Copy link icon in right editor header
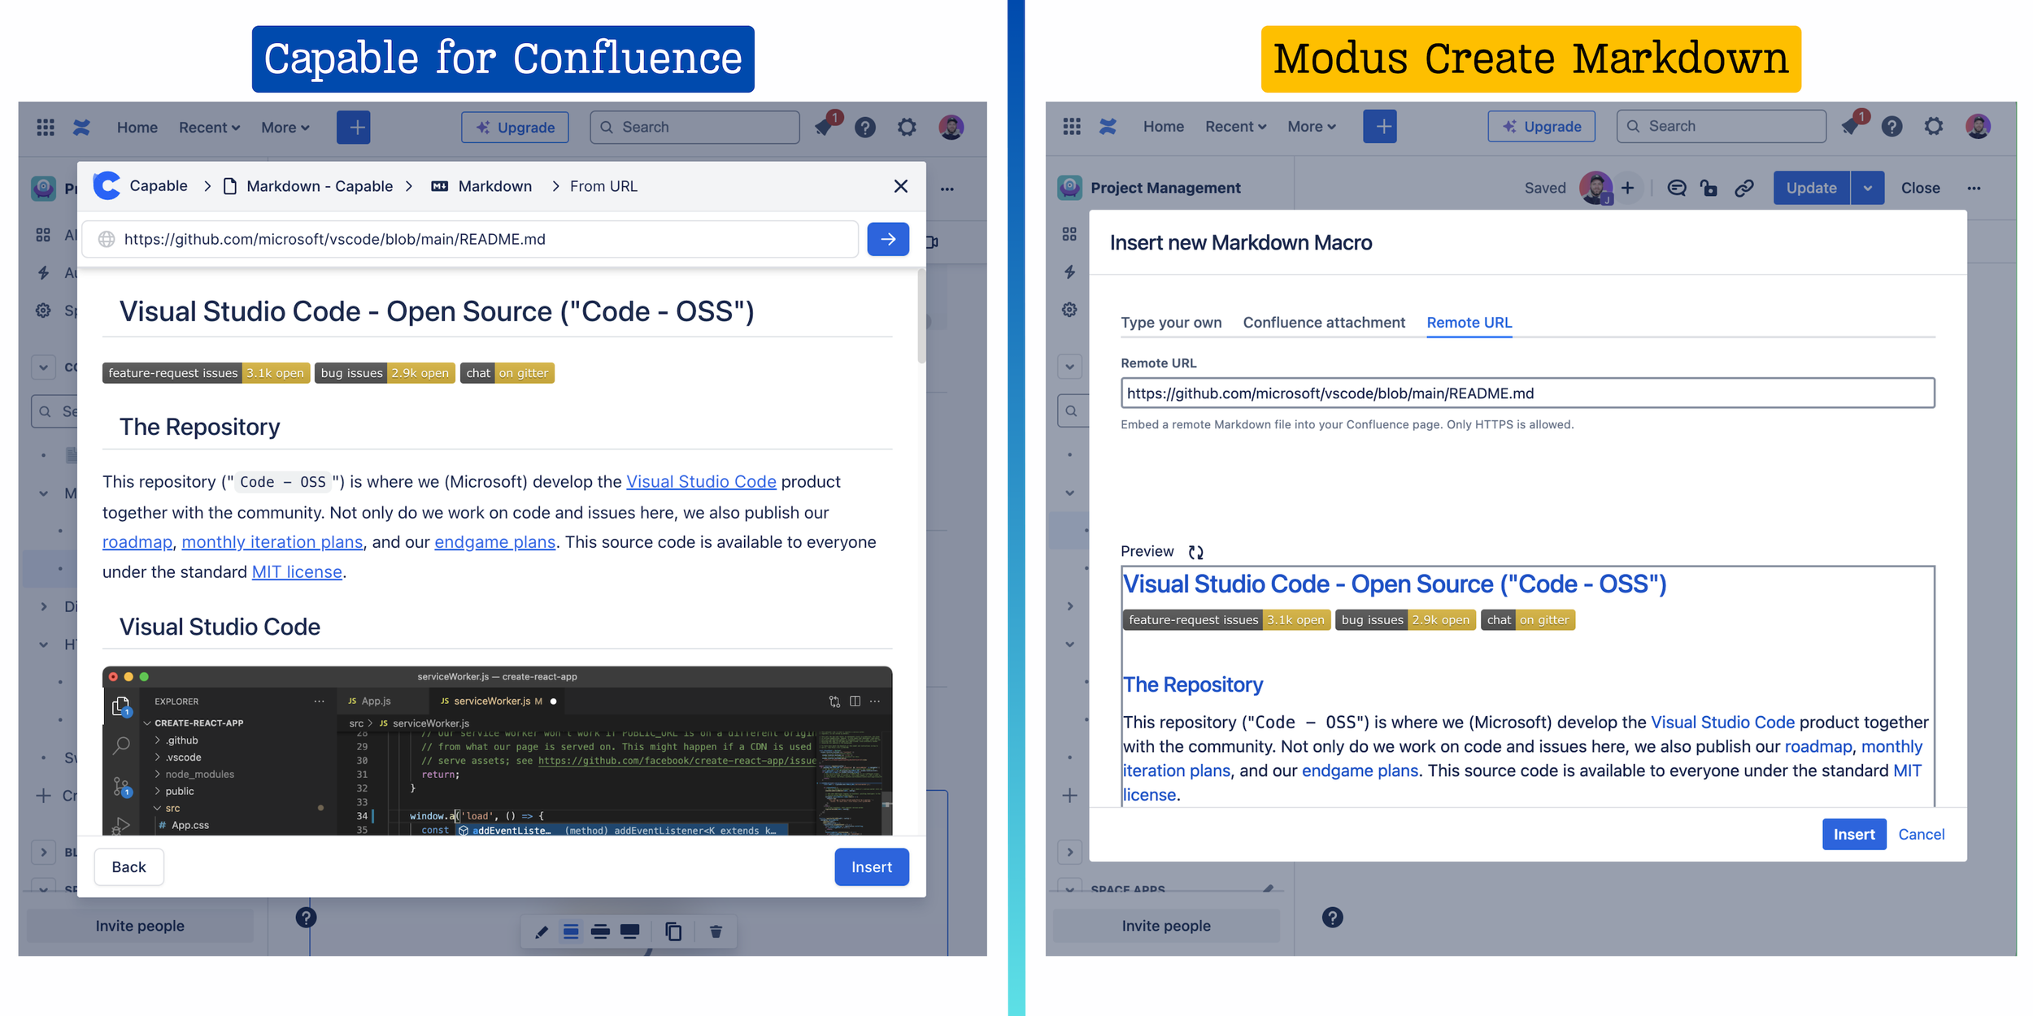Viewport: 2033px width, 1016px height. pos(1744,188)
